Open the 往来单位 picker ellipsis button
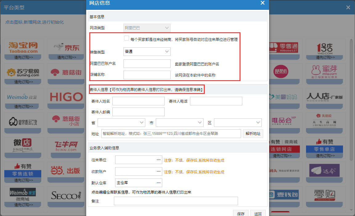This screenshot has height=216, width=355. (159, 160)
